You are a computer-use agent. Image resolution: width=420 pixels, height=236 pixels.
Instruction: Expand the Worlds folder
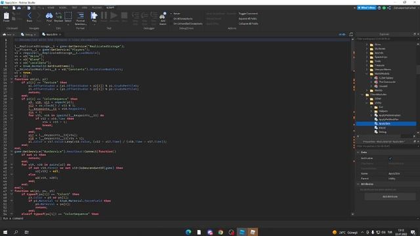(367, 90)
